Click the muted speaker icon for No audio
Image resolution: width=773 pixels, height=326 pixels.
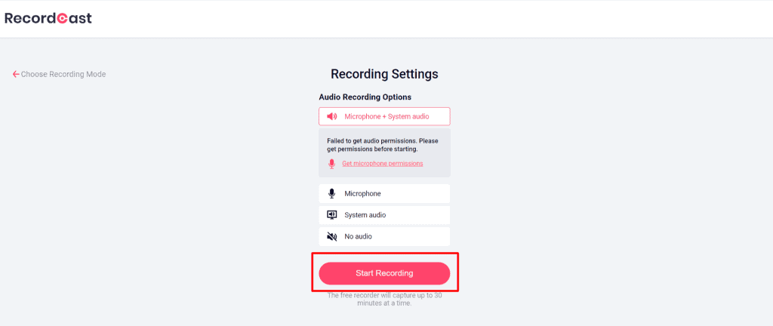331,236
